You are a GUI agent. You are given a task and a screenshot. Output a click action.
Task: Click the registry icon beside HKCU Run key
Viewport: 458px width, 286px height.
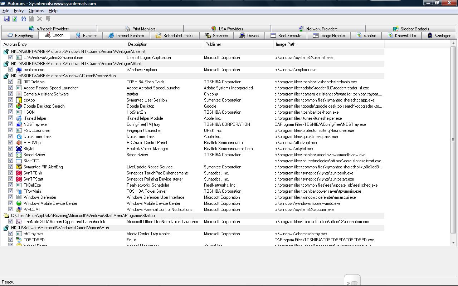6,228
